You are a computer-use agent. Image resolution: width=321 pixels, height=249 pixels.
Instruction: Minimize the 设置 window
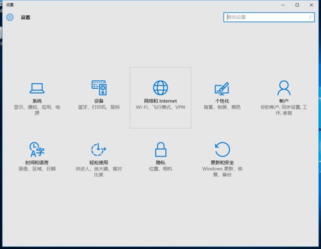point(284,5)
